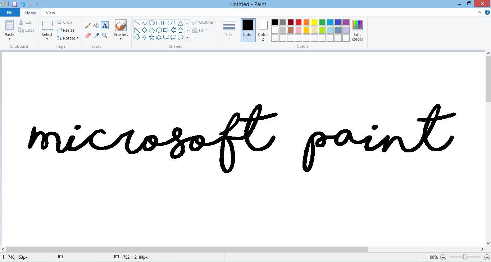Pick the Color picker eyedropper tool
This screenshot has width=491, height=262.
96,36
